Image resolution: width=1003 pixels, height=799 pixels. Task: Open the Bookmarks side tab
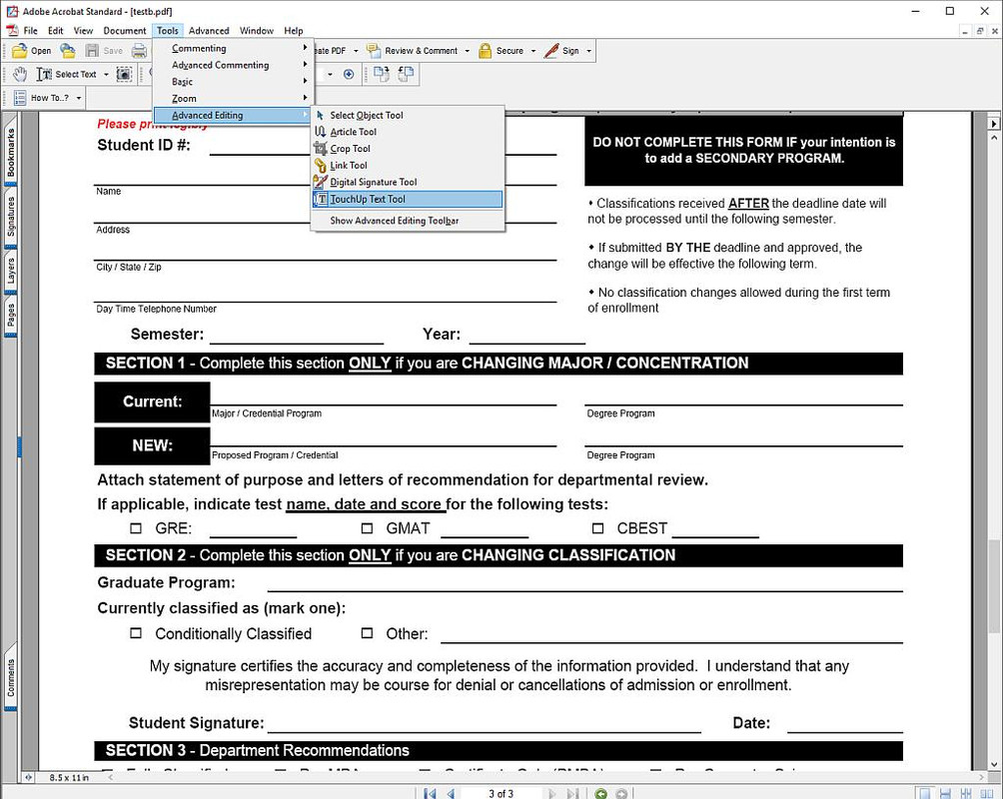point(10,152)
